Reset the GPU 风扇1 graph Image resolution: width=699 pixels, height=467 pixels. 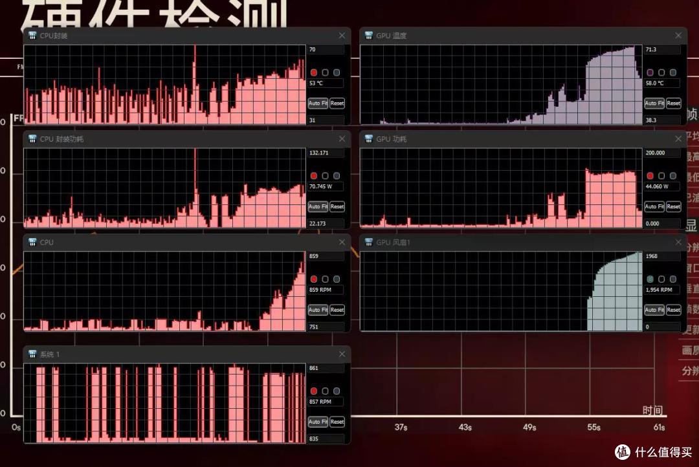[x=673, y=310]
